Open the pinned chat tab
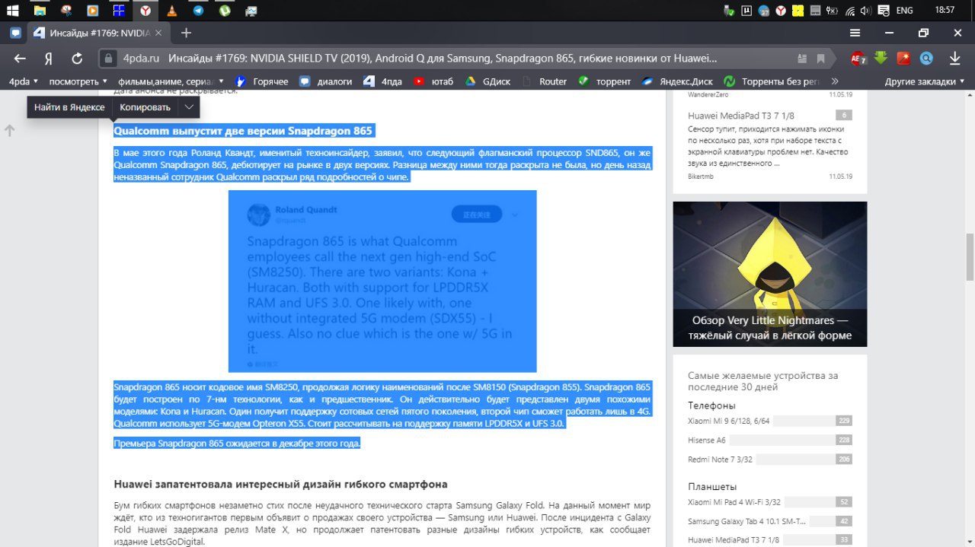 pos(15,33)
